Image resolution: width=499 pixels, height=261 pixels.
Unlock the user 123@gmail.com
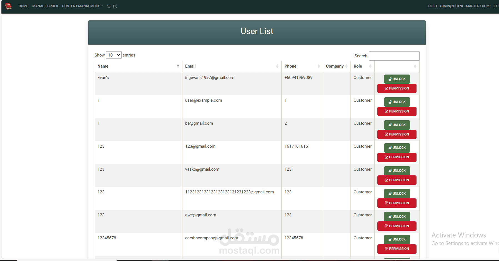coord(397,148)
